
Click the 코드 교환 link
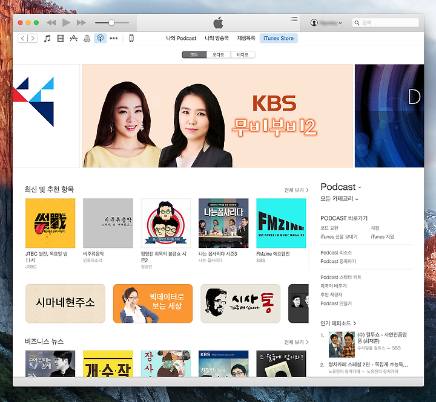[x=329, y=228]
